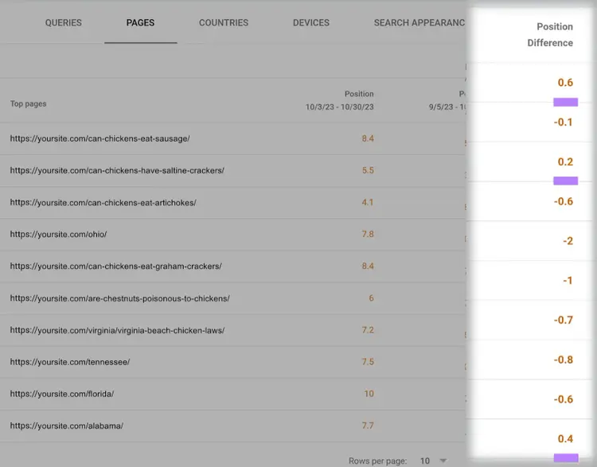Click position difference value -0.8
This screenshot has height=467, width=597.
563,360
